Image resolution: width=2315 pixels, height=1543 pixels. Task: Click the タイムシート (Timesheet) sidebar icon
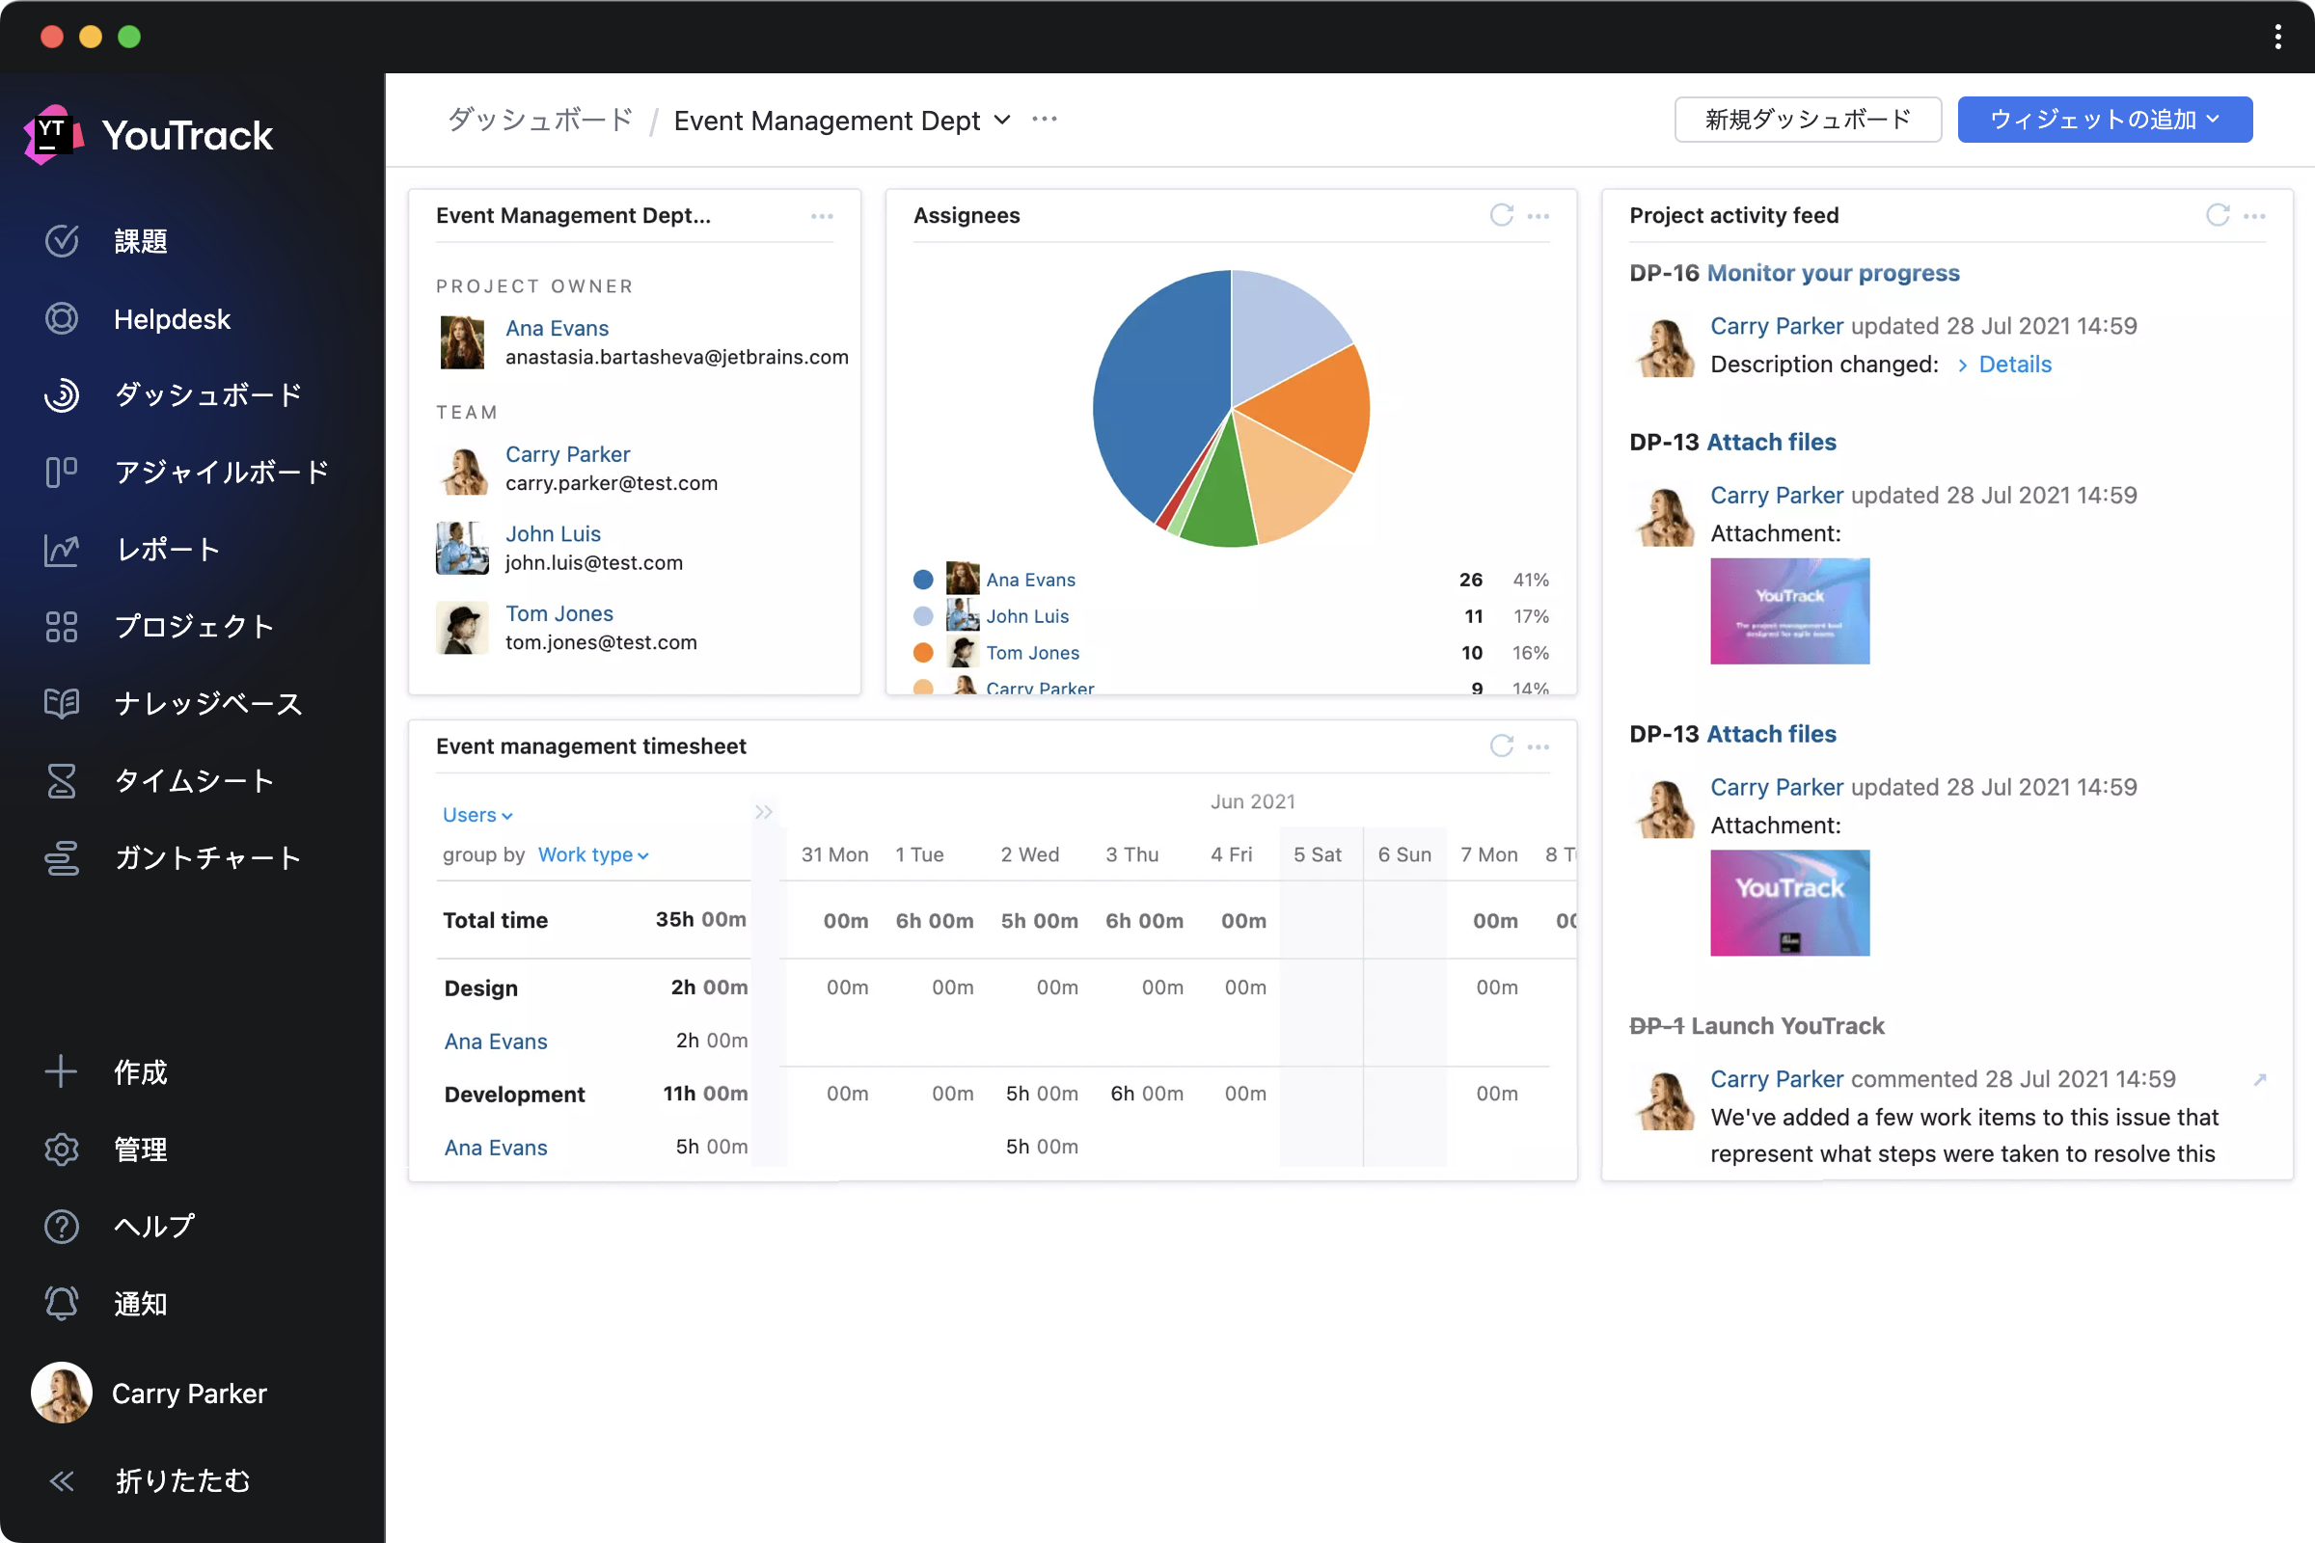pyautogui.click(x=62, y=780)
